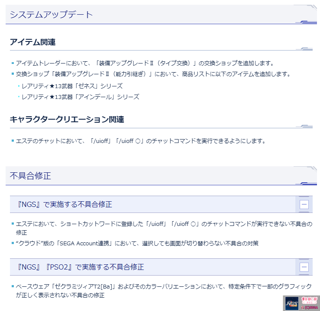Click the アイテムトレーダーにおいて bullet line
Image resolution: width=320 pixels, height=311 pixels.
pos(145,63)
